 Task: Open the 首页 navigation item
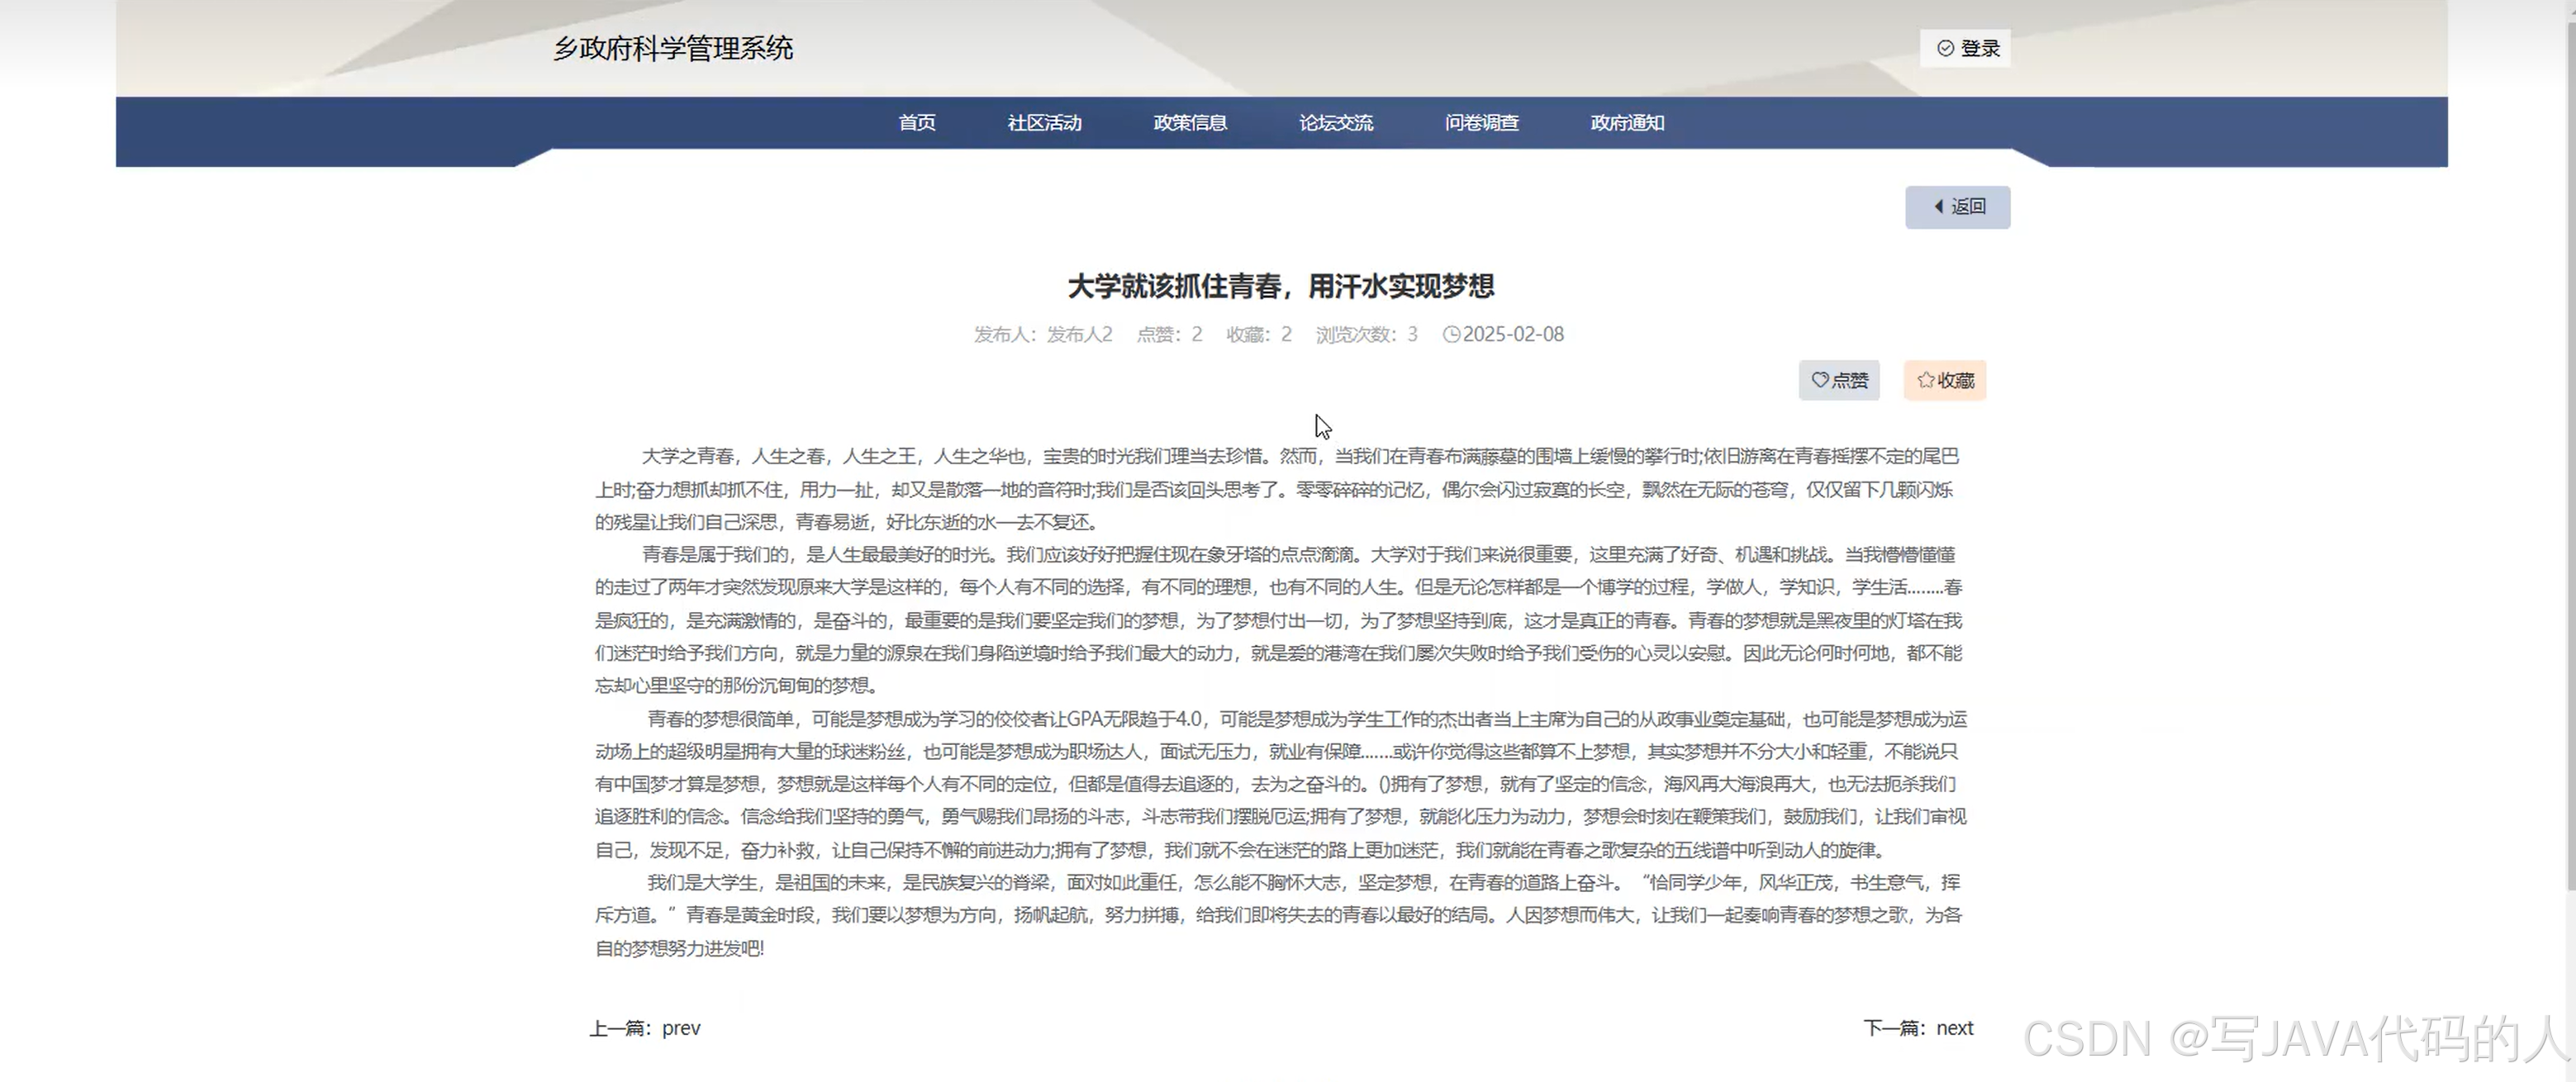[916, 122]
